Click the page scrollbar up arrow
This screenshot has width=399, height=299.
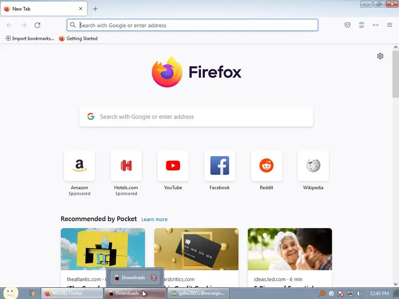[395, 47]
